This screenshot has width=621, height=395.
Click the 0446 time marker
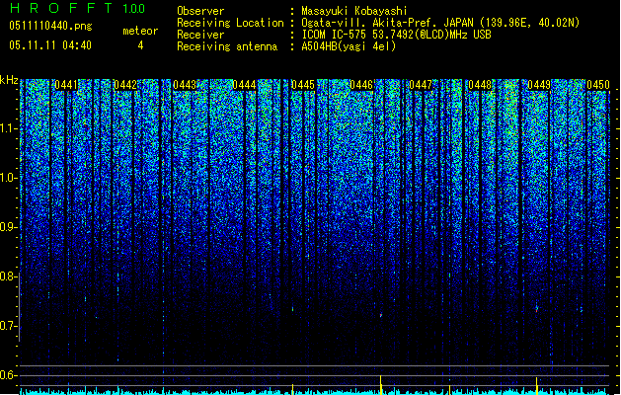(x=361, y=85)
